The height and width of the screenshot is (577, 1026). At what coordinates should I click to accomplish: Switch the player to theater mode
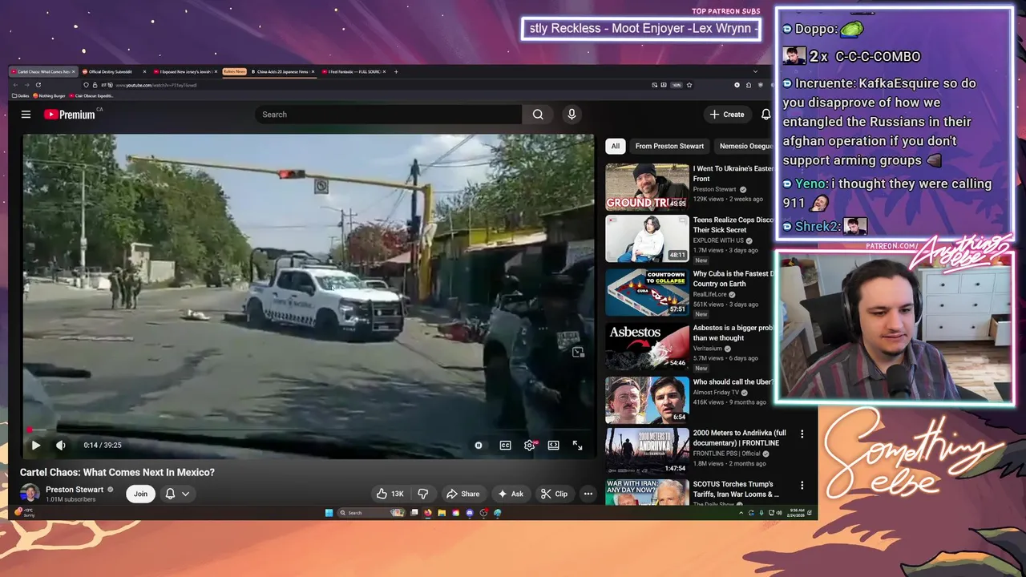pyautogui.click(x=553, y=446)
